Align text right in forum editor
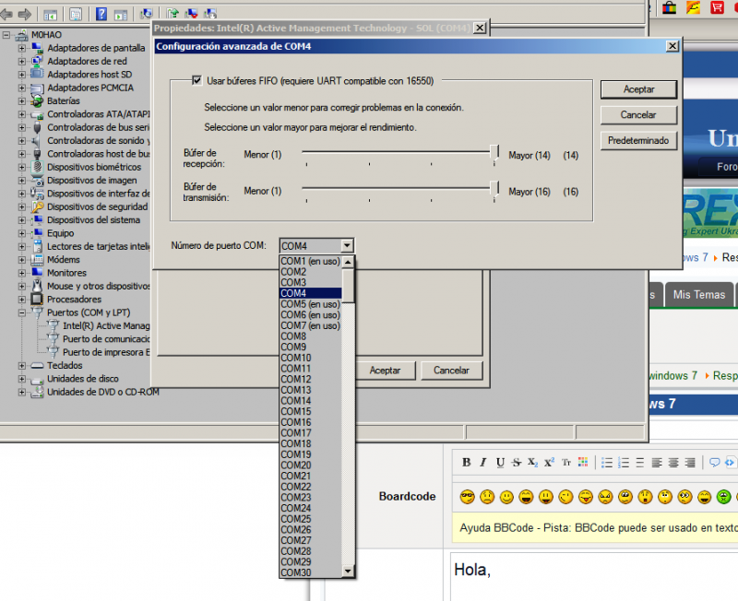Screen dimensions: 738x601 pyautogui.click(x=690, y=463)
